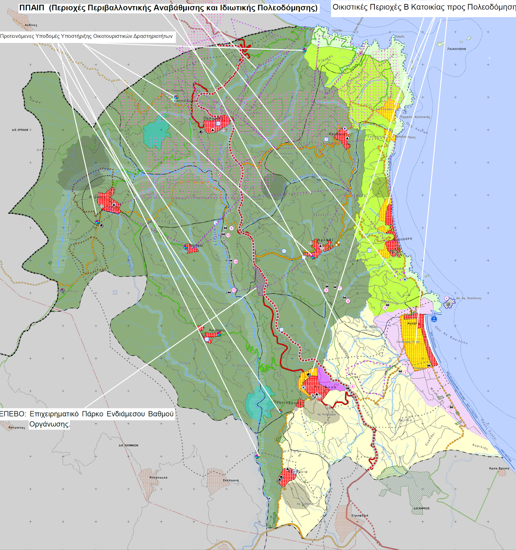Click the Δ.Ε. ΕΛΥΜΝΙΩΝ district label
The image size is (516, 550).
pos(128,445)
